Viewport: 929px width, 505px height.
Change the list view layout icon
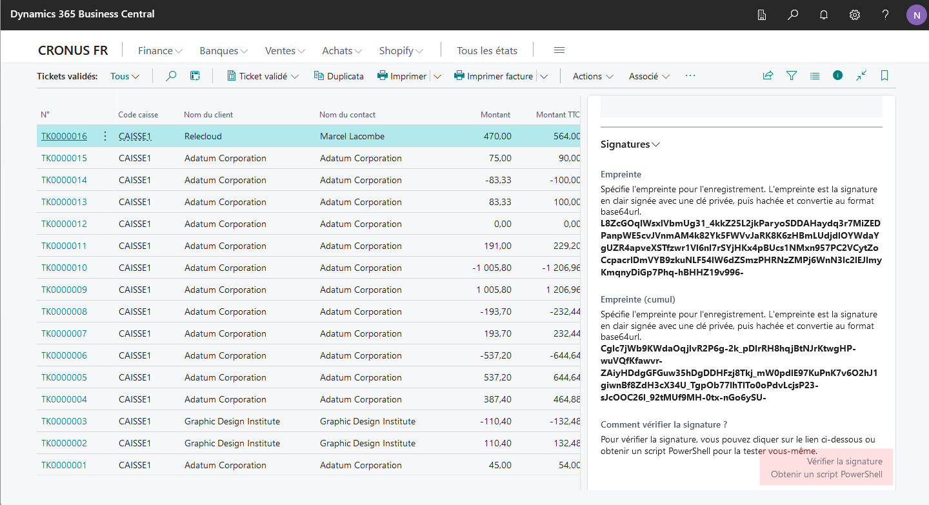[815, 75]
